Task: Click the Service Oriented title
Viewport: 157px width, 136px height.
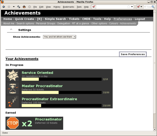Action: pos(37,73)
